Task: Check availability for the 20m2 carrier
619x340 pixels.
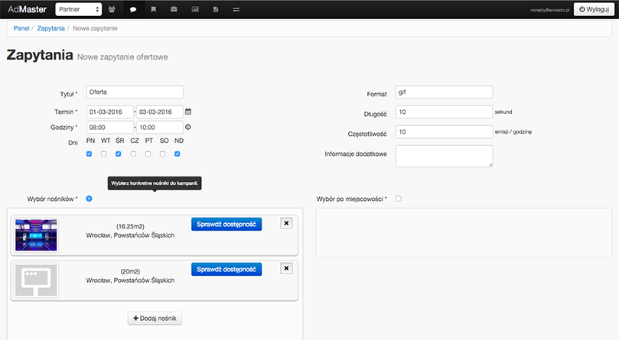Action: point(226,270)
